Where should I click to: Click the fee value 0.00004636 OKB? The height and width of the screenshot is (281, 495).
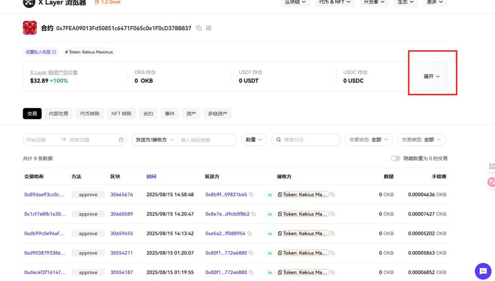tap(427, 195)
